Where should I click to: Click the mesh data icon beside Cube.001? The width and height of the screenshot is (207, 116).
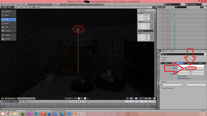point(174,12)
